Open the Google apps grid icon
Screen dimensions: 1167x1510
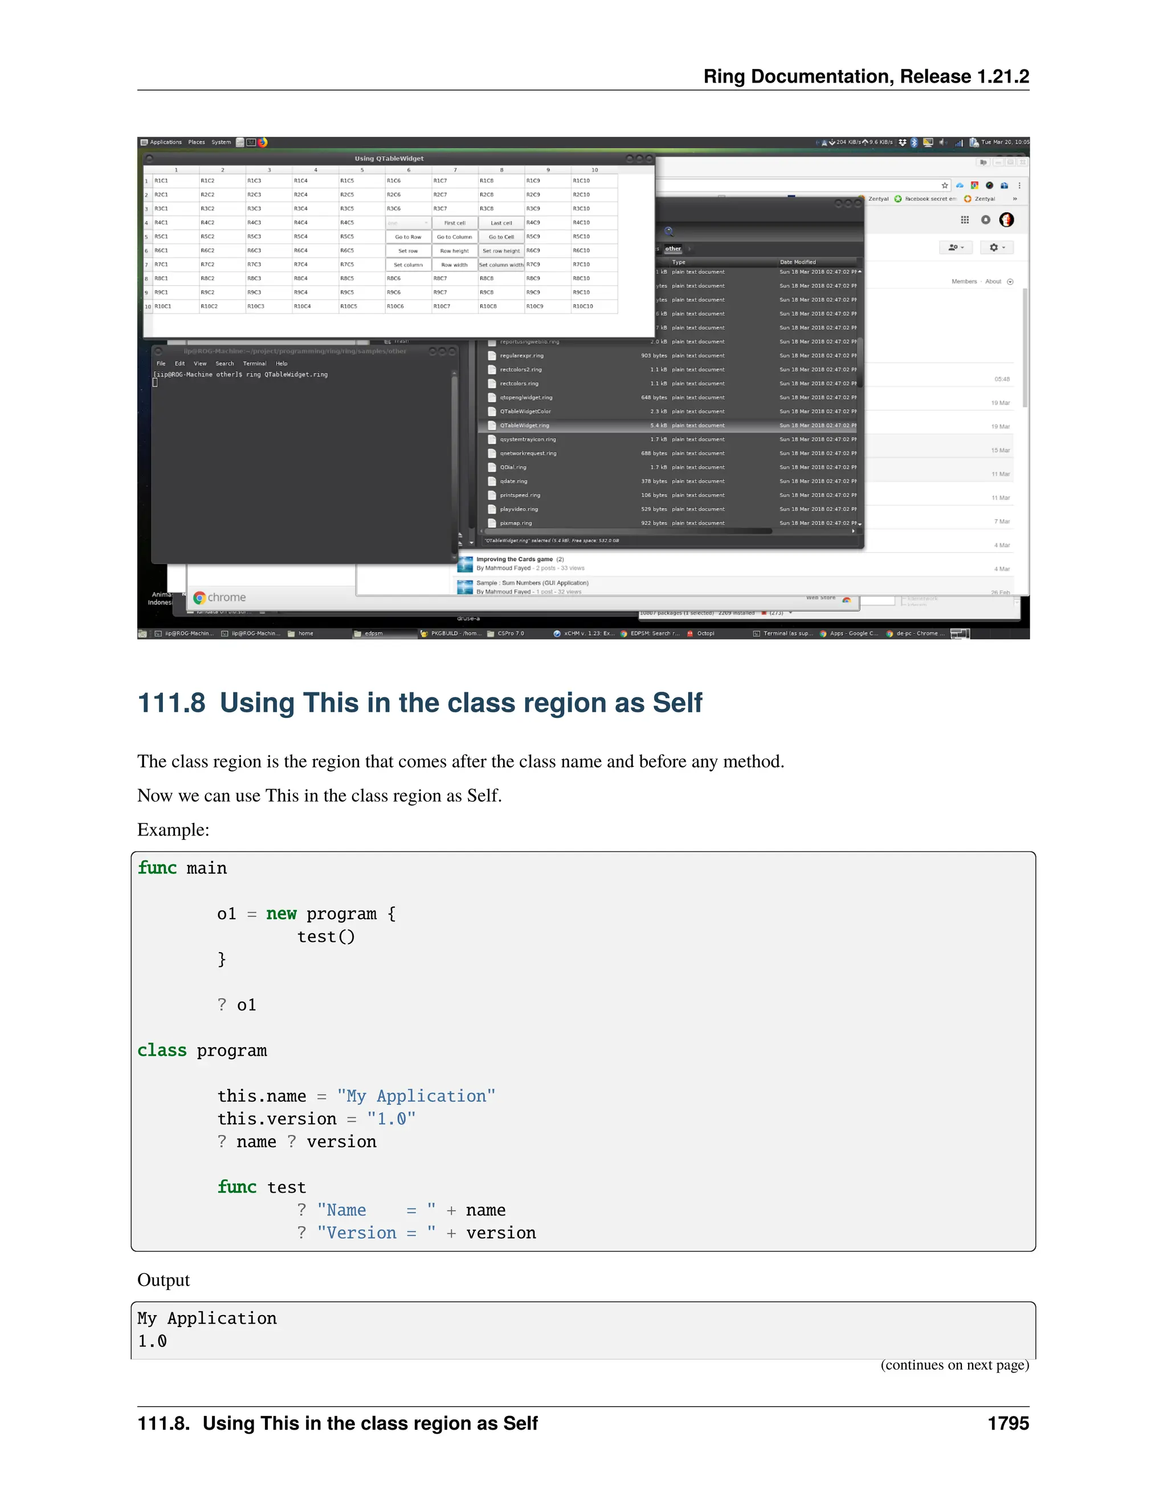965,220
